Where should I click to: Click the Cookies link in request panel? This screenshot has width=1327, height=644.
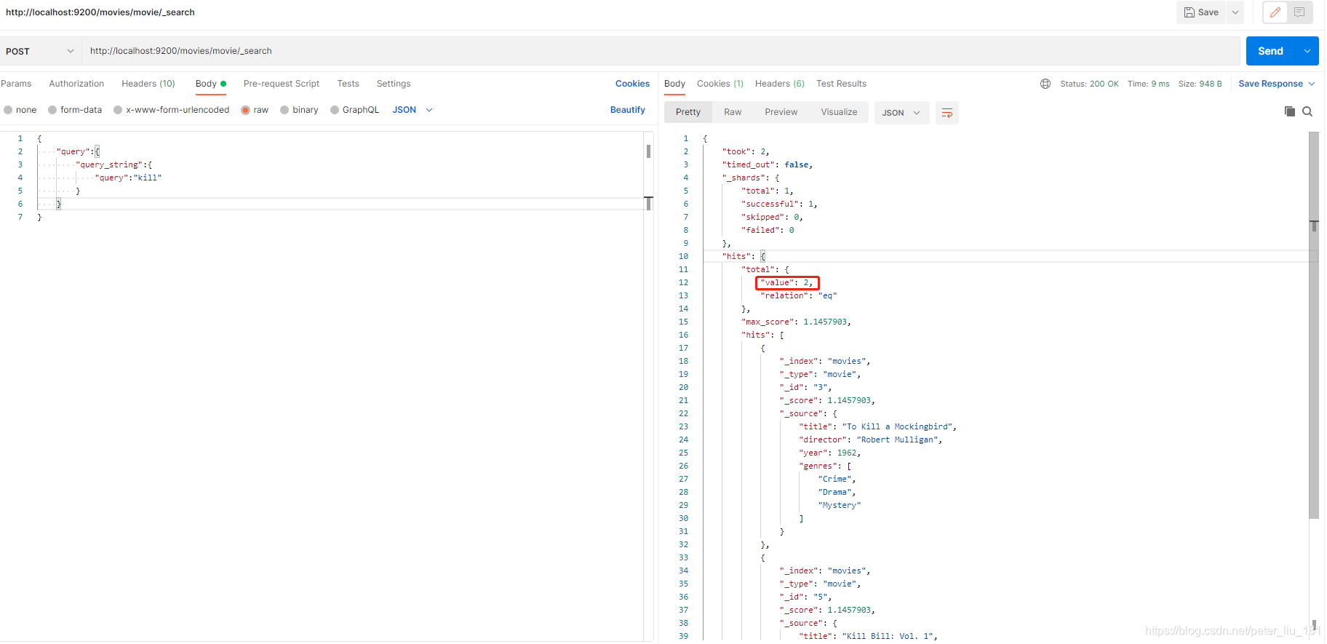tap(632, 84)
